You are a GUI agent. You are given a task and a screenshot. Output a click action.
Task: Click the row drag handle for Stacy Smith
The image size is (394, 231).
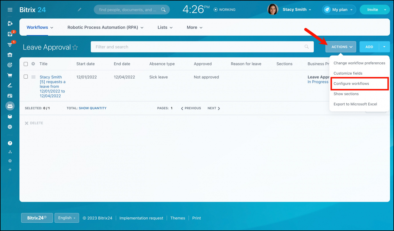(34, 77)
